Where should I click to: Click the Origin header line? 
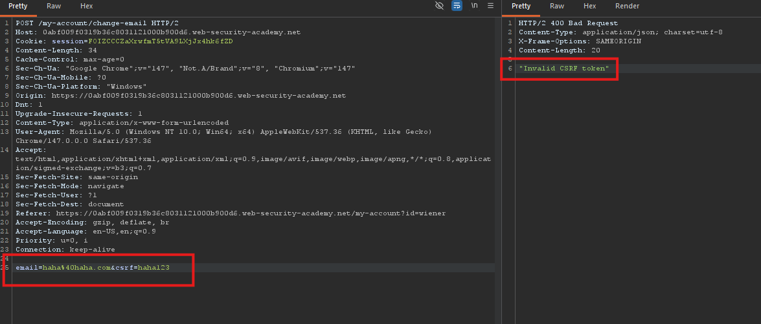[x=181, y=96]
